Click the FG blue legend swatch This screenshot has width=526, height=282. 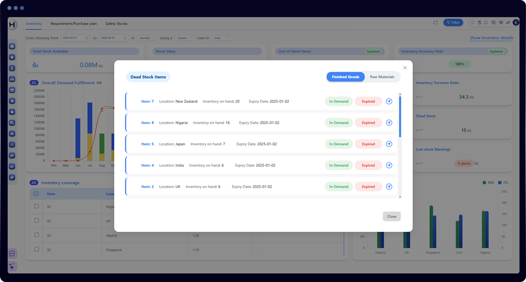(x=500, y=183)
